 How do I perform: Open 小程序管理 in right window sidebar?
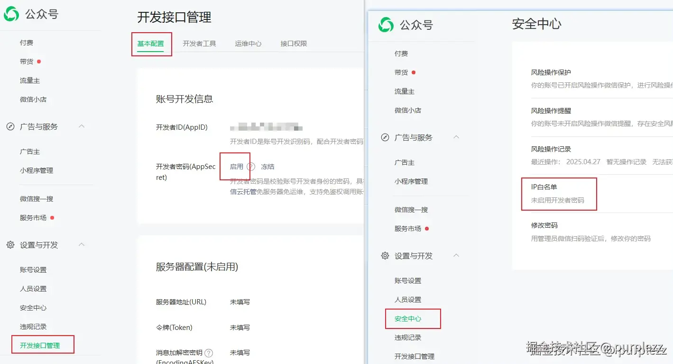(x=411, y=181)
